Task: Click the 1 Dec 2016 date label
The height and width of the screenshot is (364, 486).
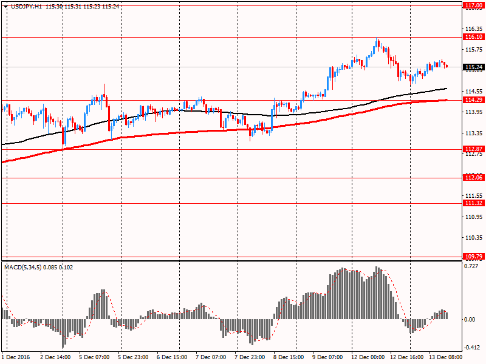Action: click(18, 357)
